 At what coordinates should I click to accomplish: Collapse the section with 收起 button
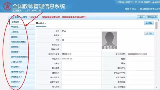point(149,23)
